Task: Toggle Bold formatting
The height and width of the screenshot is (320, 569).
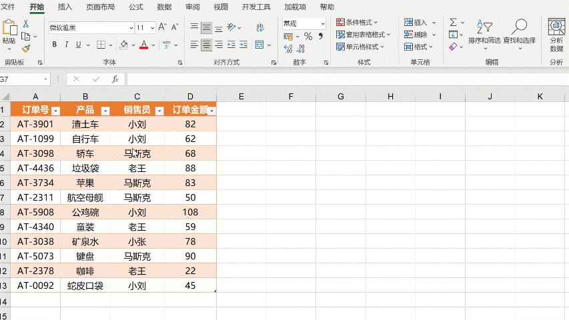Action: pyautogui.click(x=55, y=45)
